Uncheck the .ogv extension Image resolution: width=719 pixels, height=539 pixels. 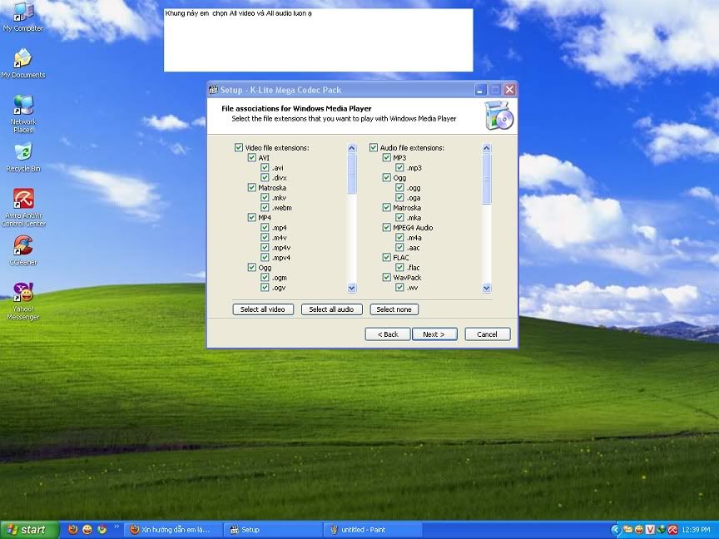[x=265, y=287]
